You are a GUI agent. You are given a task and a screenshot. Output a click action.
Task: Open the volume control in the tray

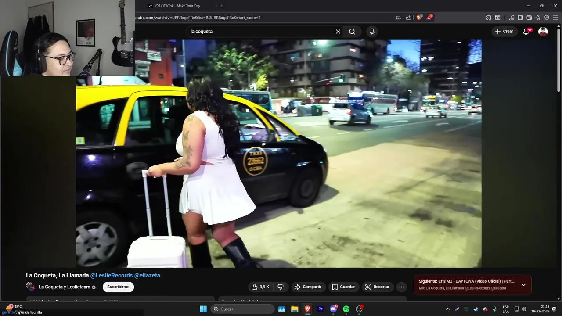(x=524, y=309)
